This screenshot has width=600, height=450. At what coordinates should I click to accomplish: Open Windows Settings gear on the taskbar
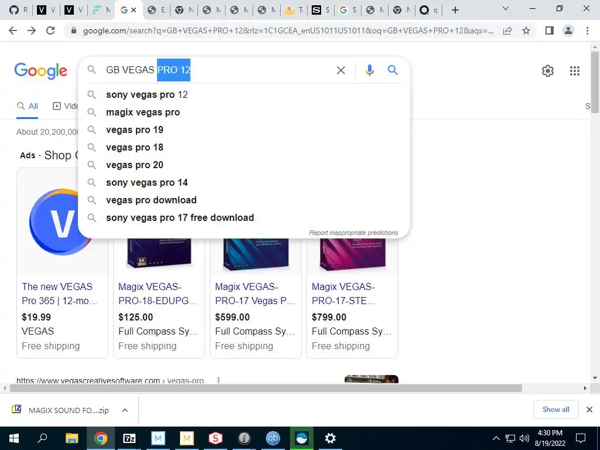pyautogui.click(x=330, y=438)
